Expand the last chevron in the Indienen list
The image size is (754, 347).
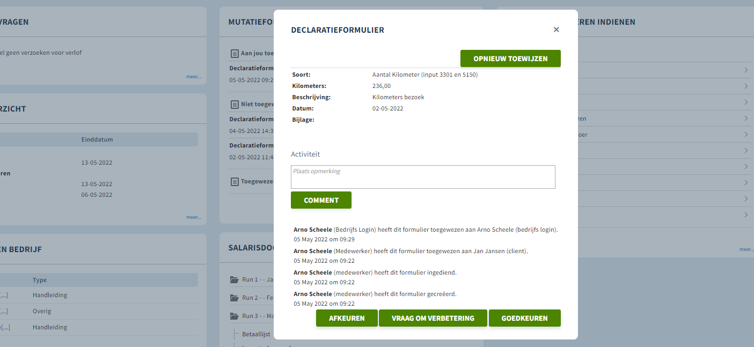(746, 215)
